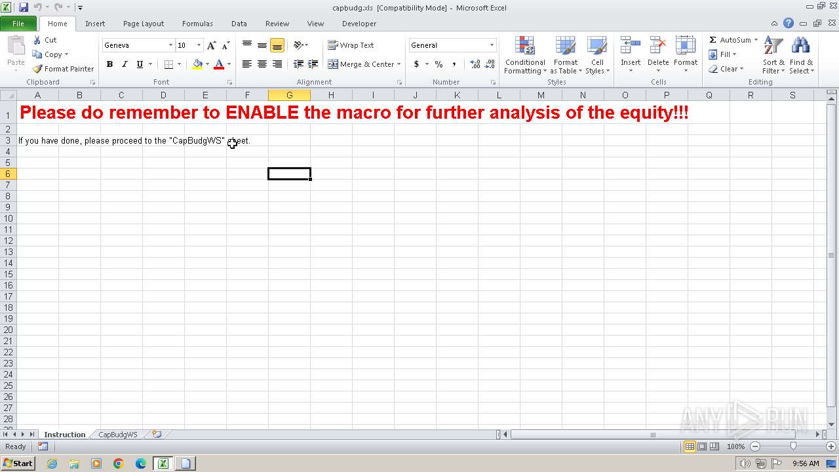
Task: Open Conditional Formatting menu
Action: click(525, 55)
